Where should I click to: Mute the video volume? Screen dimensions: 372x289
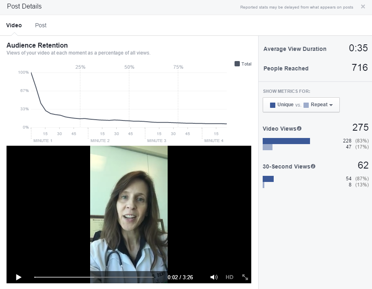coord(214,277)
